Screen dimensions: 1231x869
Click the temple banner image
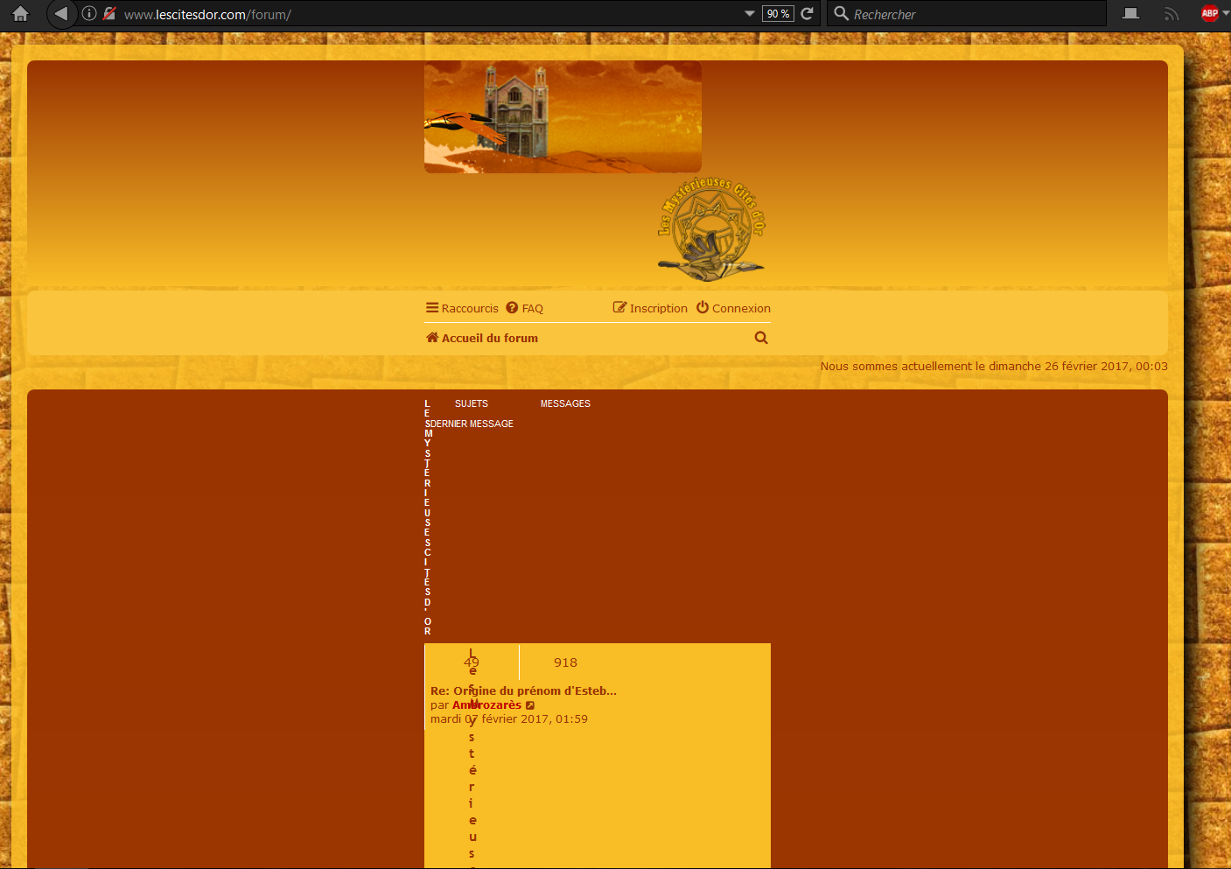pos(563,116)
